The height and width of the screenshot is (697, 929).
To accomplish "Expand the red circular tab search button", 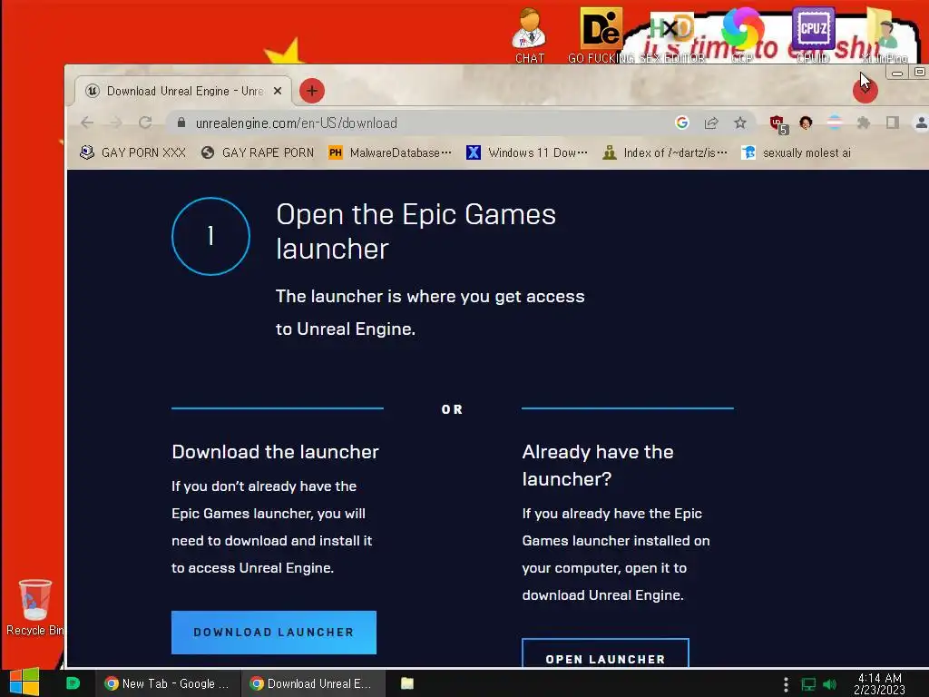I will [865, 90].
